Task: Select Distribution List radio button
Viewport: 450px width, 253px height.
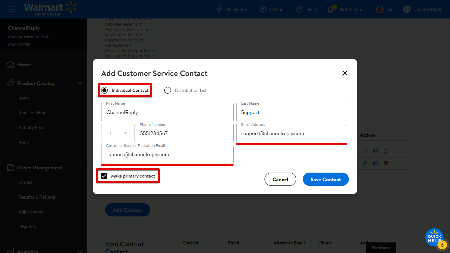Action: (168, 90)
